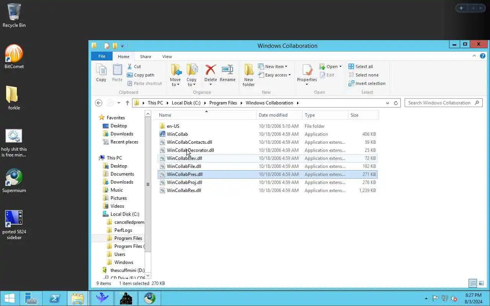Select the Supermium desktop shortcut
The image size is (490, 306).
pyautogui.click(x=14, y=181)
